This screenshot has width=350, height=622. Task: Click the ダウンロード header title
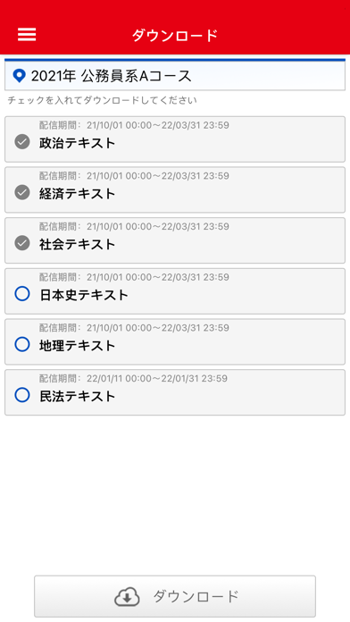pos(175,36)
